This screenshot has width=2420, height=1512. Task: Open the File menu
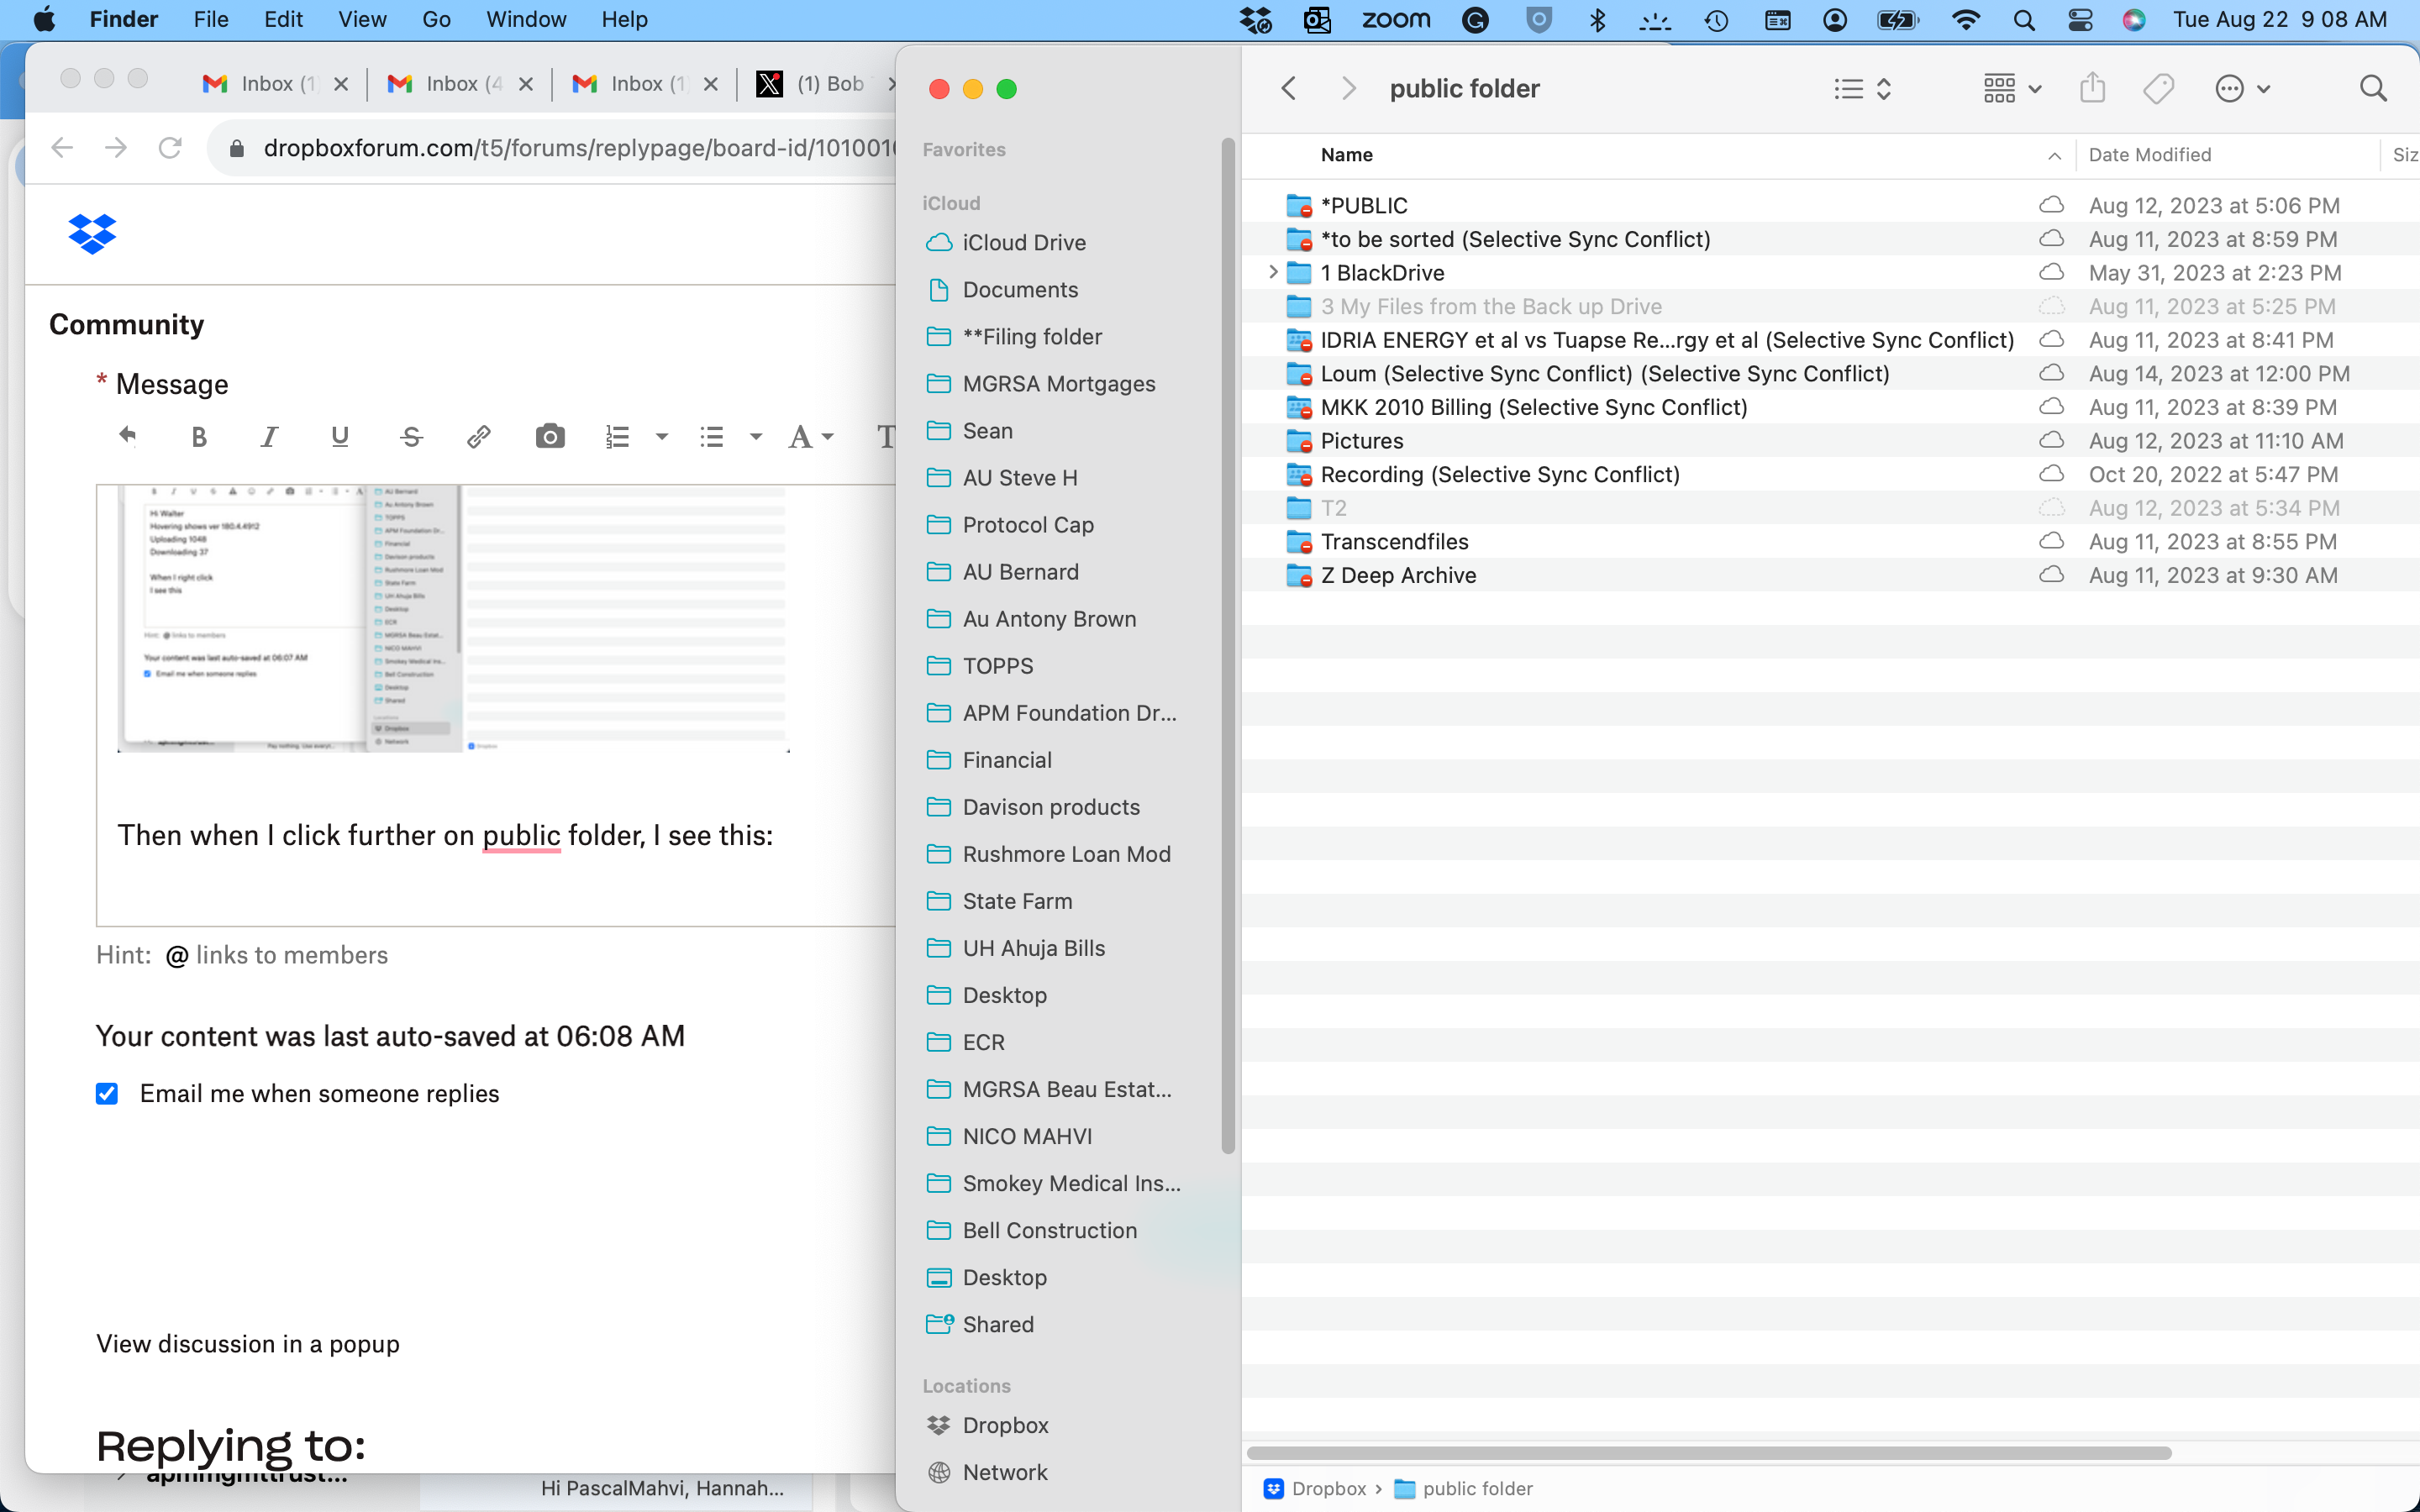(x=211, y=20)
